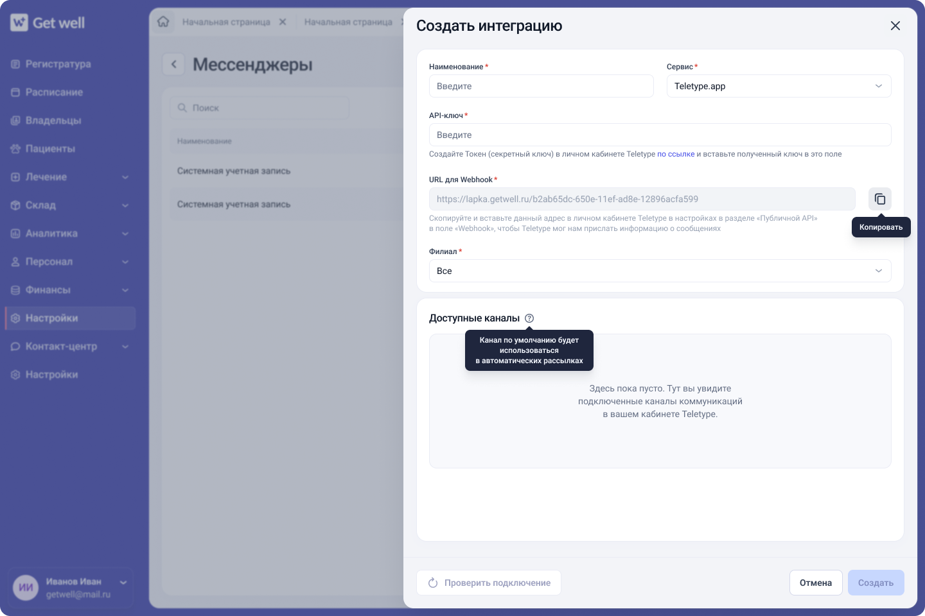Expand the Финансы menu chevron

coord(125,290)
